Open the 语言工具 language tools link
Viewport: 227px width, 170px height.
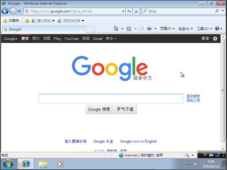tap(193, 100)
